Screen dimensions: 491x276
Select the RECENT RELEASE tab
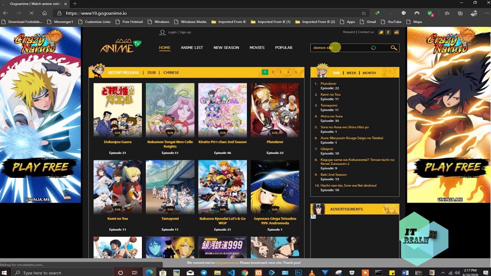[123, 72]
